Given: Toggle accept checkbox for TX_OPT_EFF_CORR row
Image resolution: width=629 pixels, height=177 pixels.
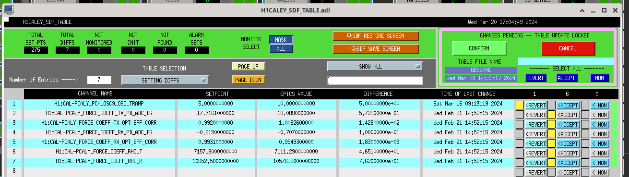Looking at the screenshot, I should [x=552, y=124].
